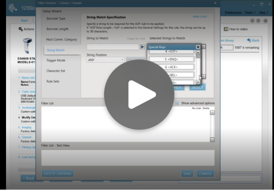Play the video with the center play button
This screenshot has width=274, height=190.
(139, 94)
